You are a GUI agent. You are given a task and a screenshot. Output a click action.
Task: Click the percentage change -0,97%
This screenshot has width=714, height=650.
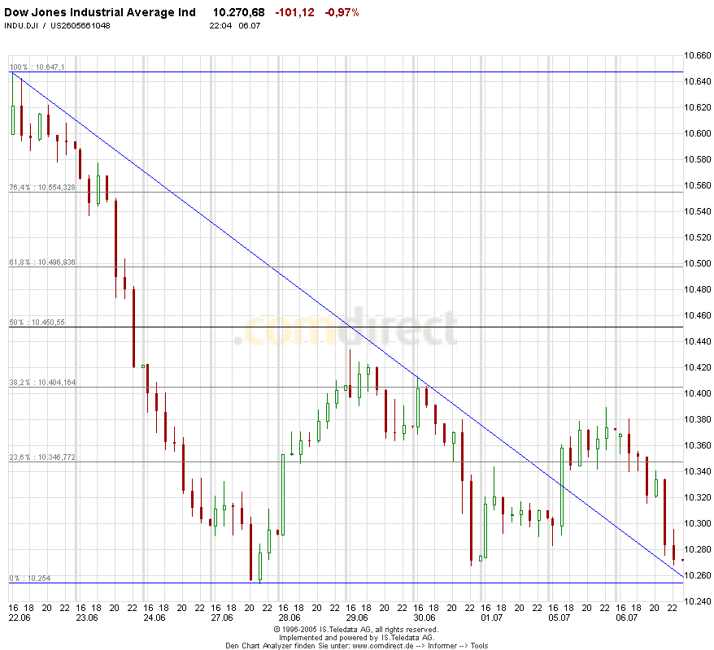pos(342,12)
